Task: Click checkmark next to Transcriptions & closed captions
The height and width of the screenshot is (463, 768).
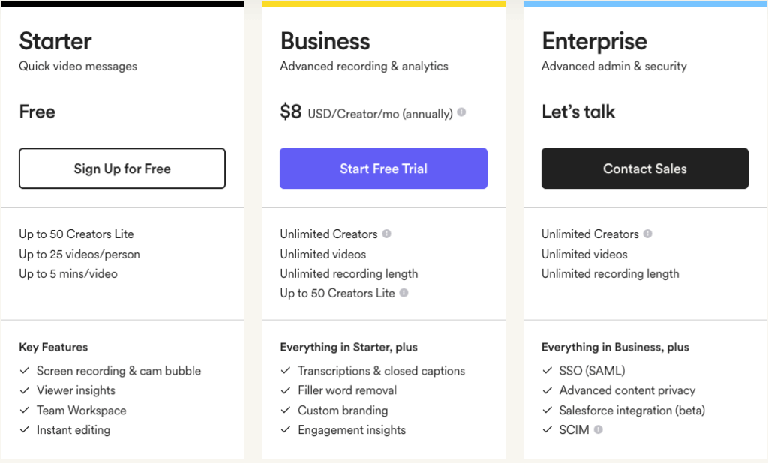Action: (286, 371)
